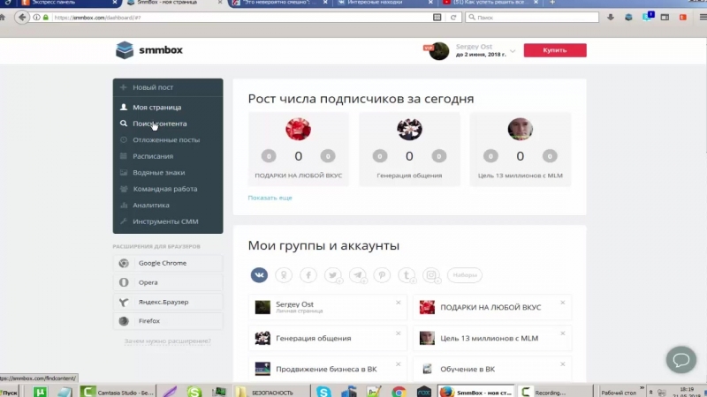Open Продвижение бизнеса в ВК row
This screenshot has width=707, height=397.
point(327,369)
